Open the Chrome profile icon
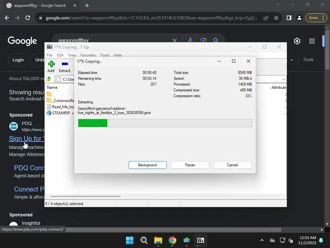330x248 pixels. click(x=299, y=18)
